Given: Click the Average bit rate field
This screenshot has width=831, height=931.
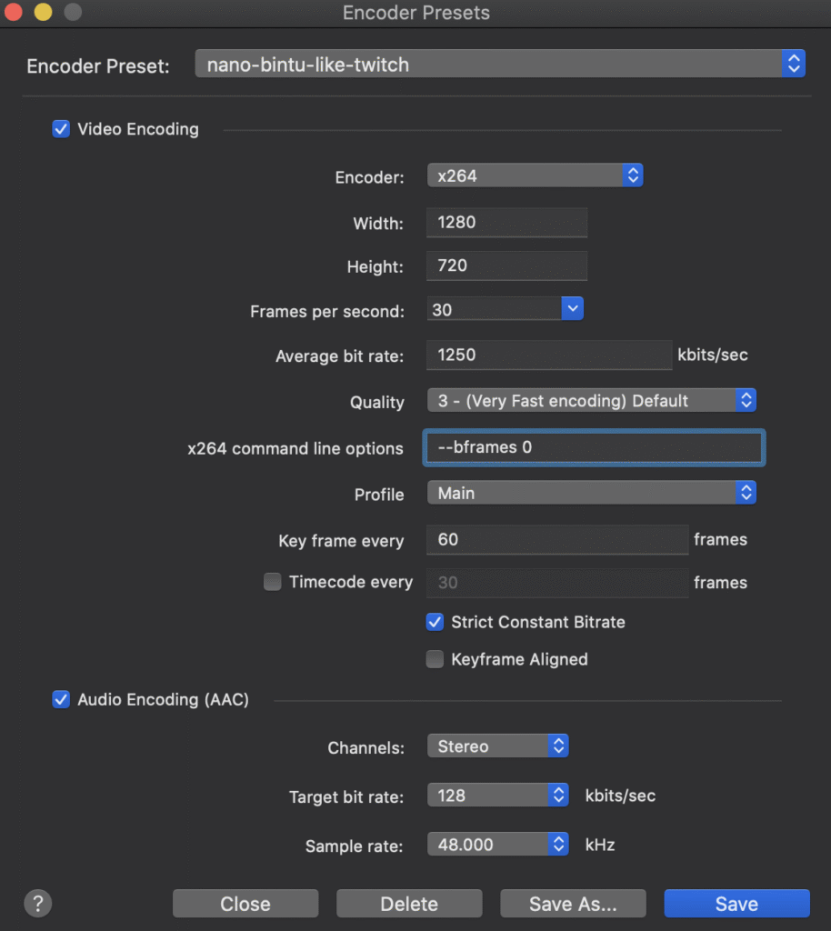Looking at the screenshot, I should (x=548, y=355).
